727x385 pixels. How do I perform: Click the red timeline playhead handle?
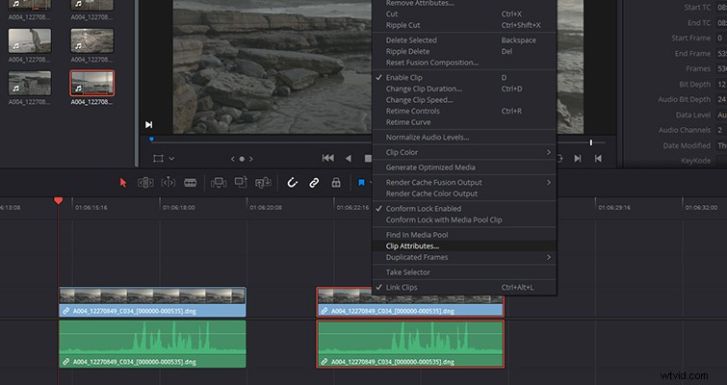(x=59, y=200)
